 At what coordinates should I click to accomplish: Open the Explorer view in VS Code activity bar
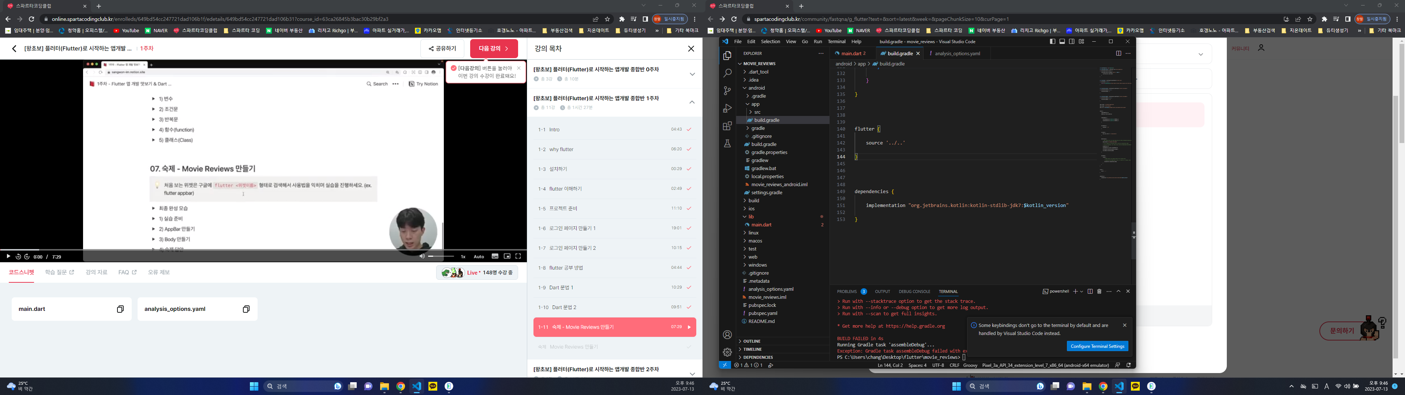pos(727,56)
